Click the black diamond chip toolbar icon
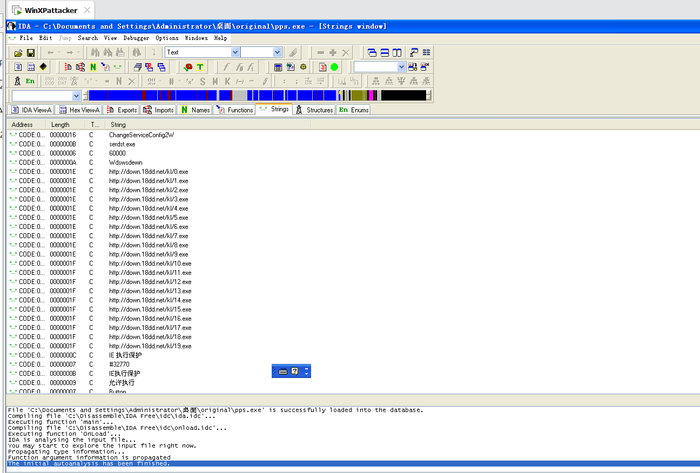700x473 pixels. click(x=43, y=67)
